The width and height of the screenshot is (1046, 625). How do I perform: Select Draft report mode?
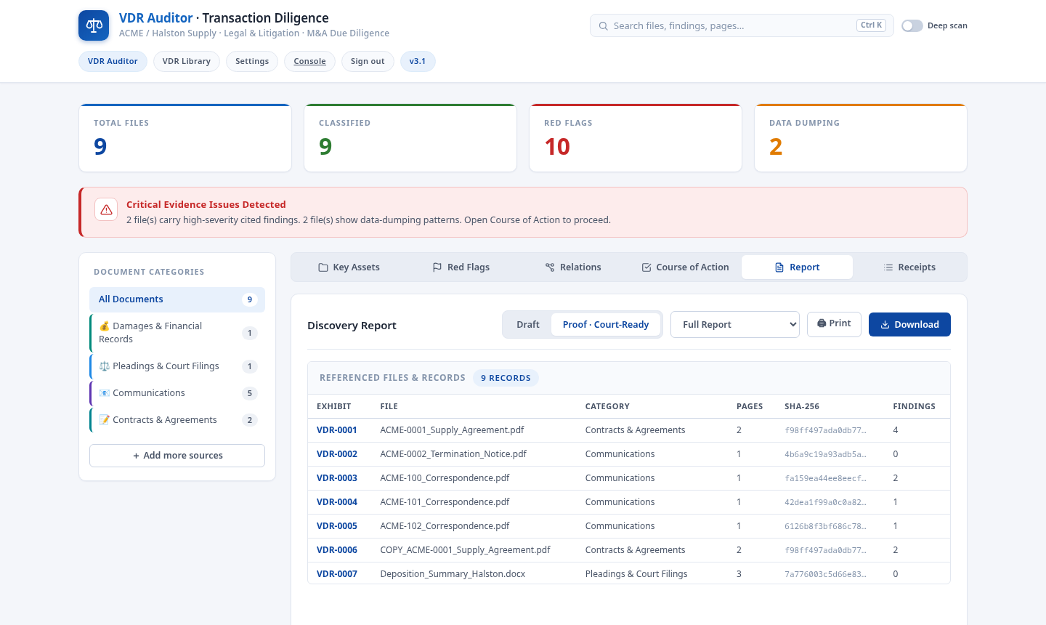(x=528, y=325)
